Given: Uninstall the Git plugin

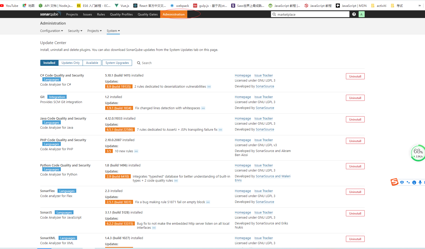Looking at the screenshot, I should [x=355, y=98].
